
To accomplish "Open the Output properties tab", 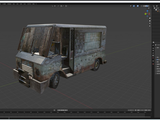I will click(153, 51).
